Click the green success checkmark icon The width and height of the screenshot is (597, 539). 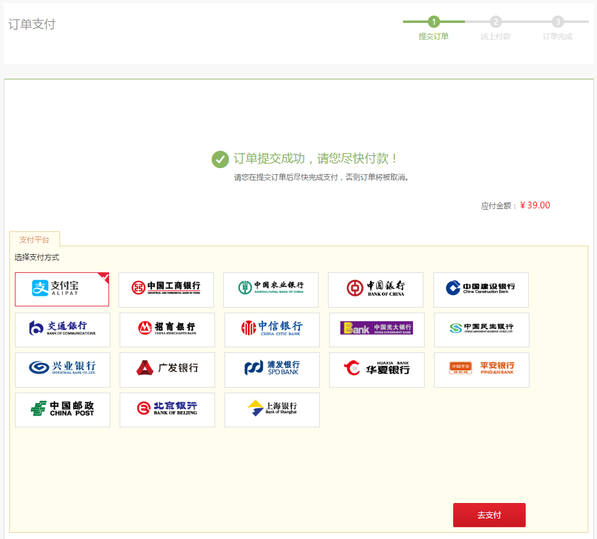coord(220,159)
